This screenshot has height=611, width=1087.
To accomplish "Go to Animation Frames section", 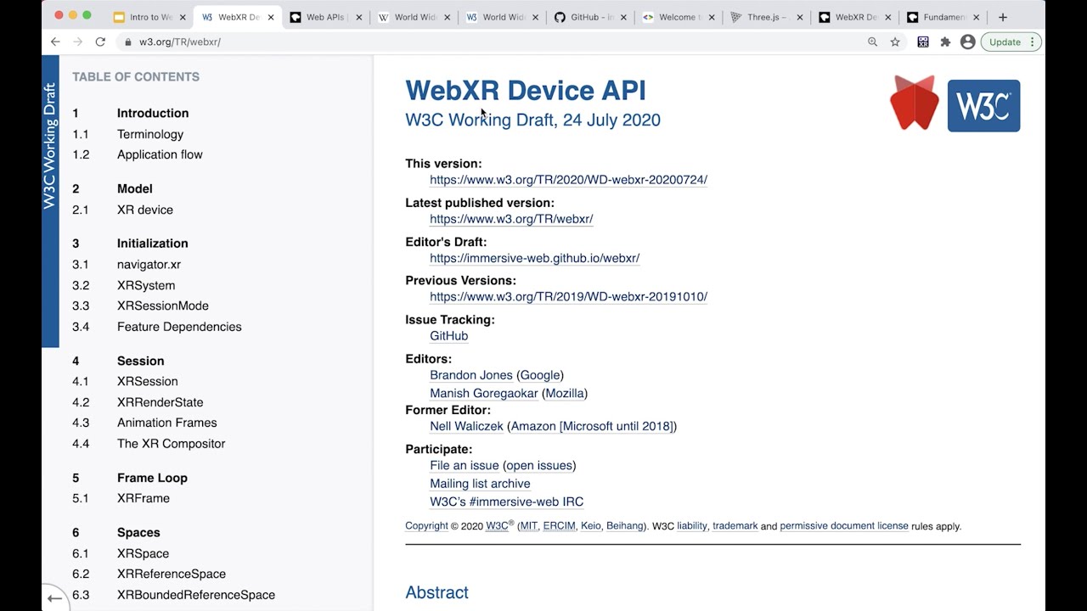I will (x=166, y=423).
